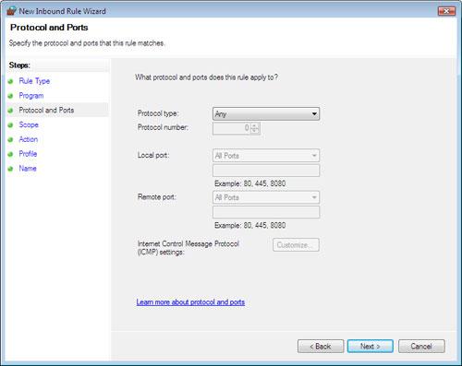Click the green bullet beside Program

tap(10, 96)
